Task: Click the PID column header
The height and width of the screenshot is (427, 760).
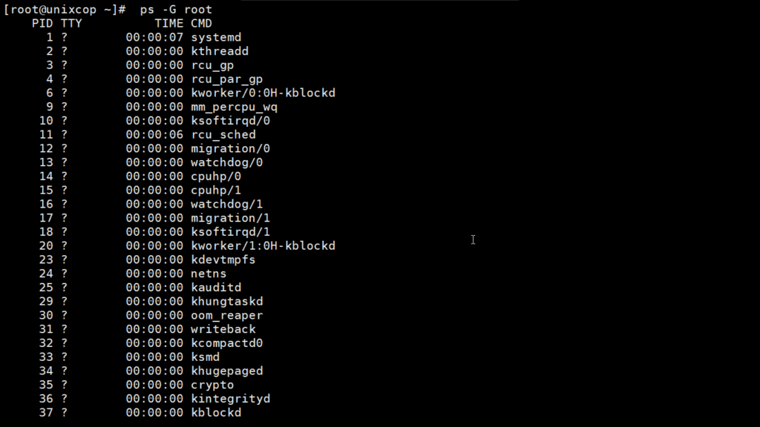Action: coord(42,23)
